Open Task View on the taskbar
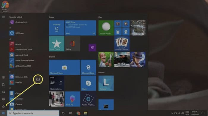Image resolution: width=208 pixels, height=116 pixels. point(70,113)
